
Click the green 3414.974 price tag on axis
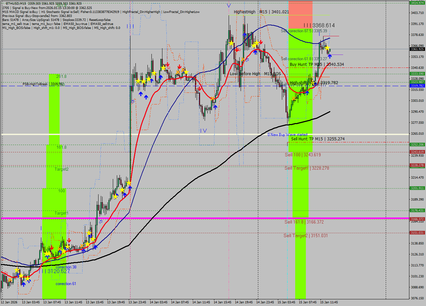coord(417,3)
